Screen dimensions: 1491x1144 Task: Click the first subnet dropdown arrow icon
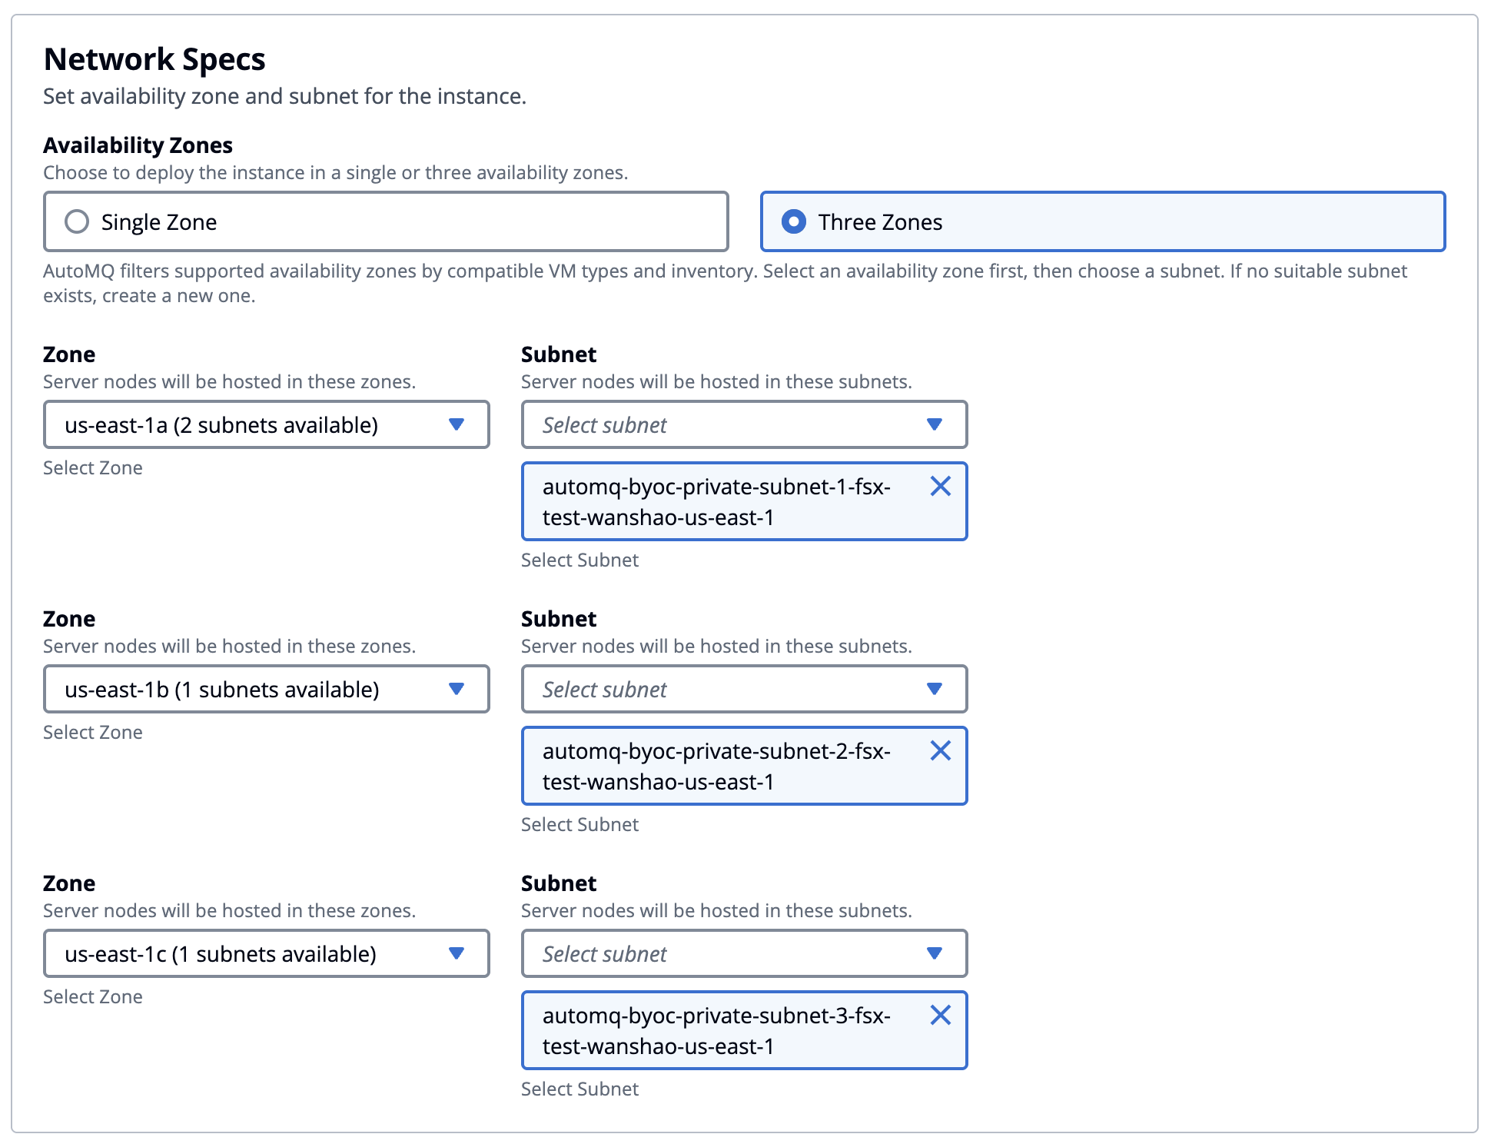(x=934, y=424)
